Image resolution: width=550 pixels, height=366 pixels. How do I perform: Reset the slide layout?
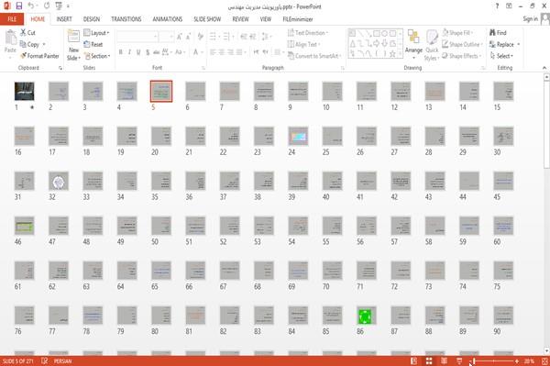click(x=93, y=44)
